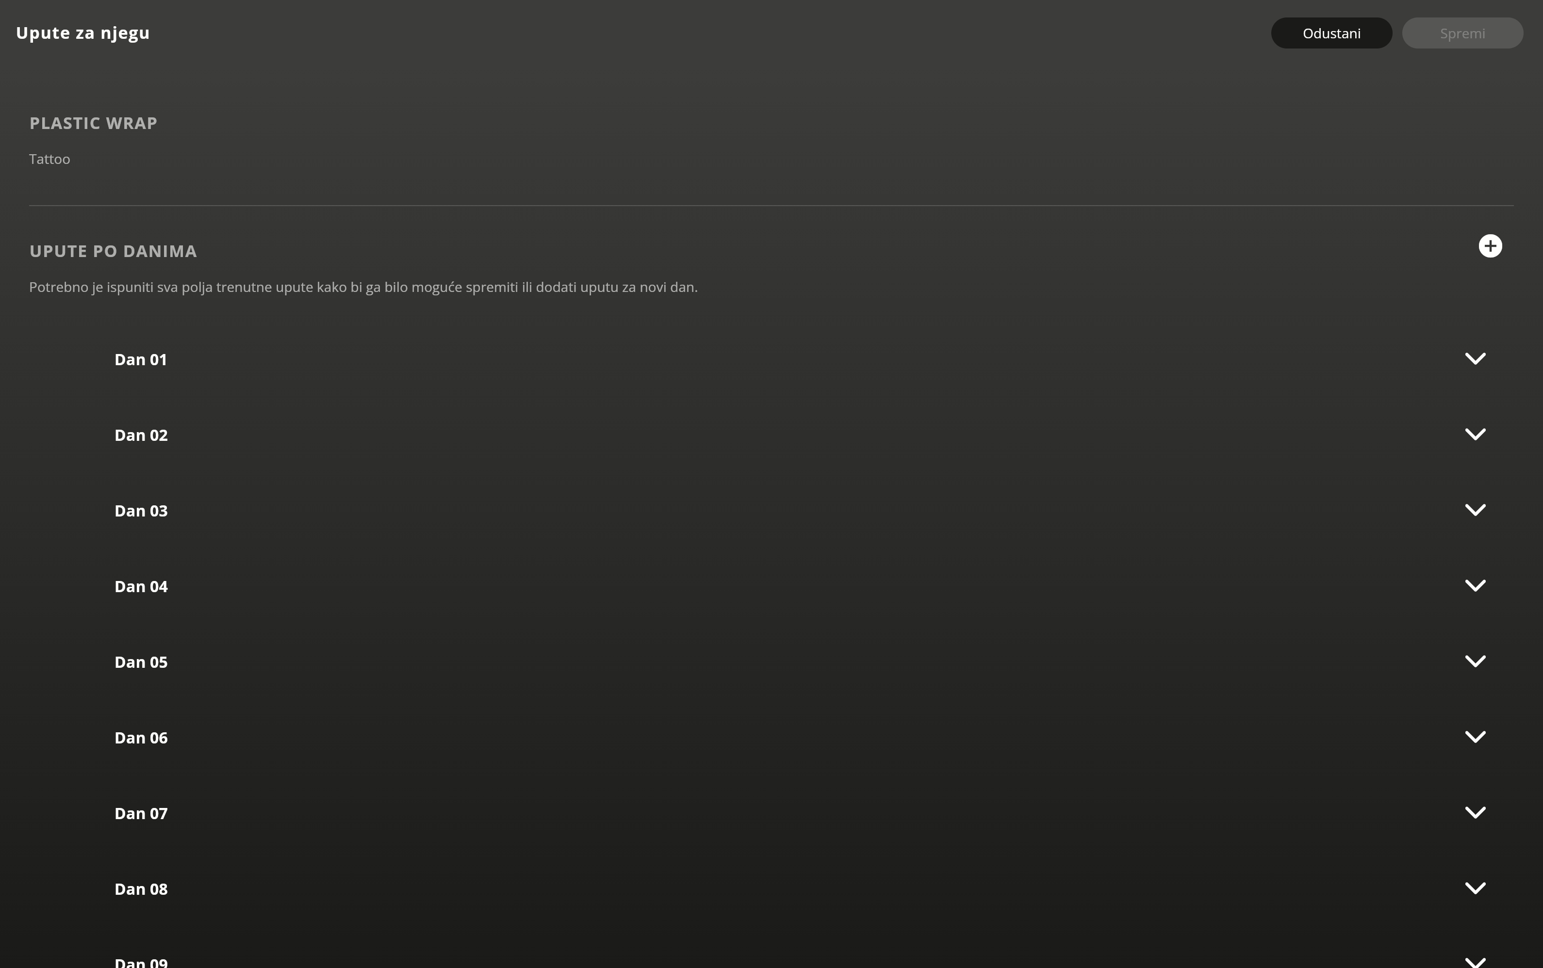Select the Dan 06 row label
Viewport: 1543px width, 968px height.
pyautogui.click(x=141, y=738)
